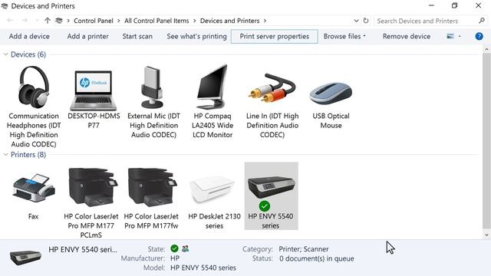
Task: Navigate to Control Panel breadcrumb
Action: (94, 21)
